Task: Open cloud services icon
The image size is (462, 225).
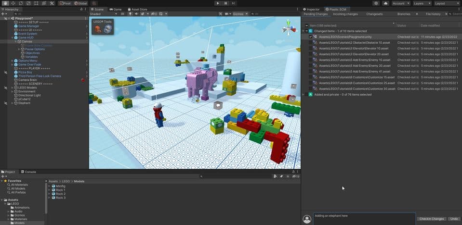Action: 385,3
